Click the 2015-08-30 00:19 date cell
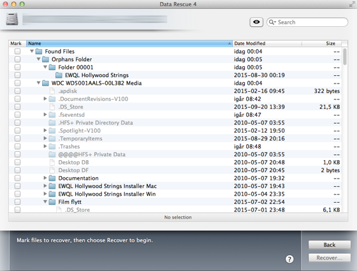This screenshot has height=271, width=357. coord(259,75)
